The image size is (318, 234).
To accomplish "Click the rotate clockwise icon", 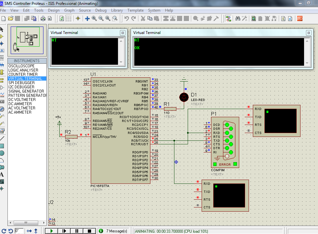I will 4,231.
